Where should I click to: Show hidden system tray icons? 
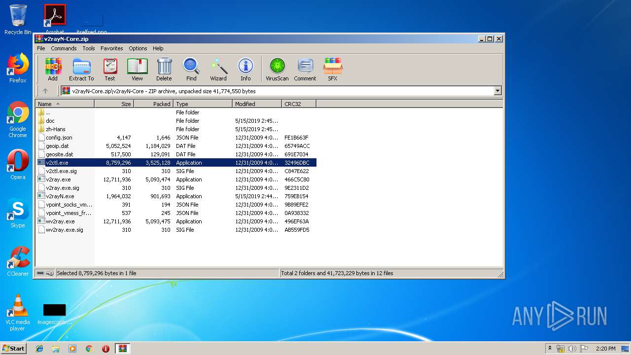click(550, 348)
